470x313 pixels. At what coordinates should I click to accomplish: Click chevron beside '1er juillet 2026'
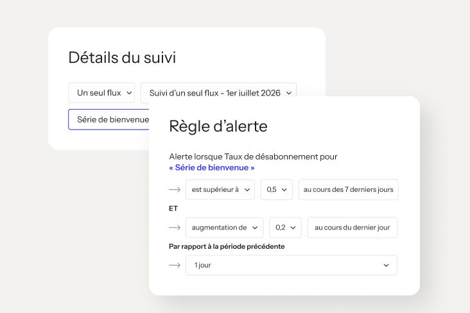tap(289, 93)
